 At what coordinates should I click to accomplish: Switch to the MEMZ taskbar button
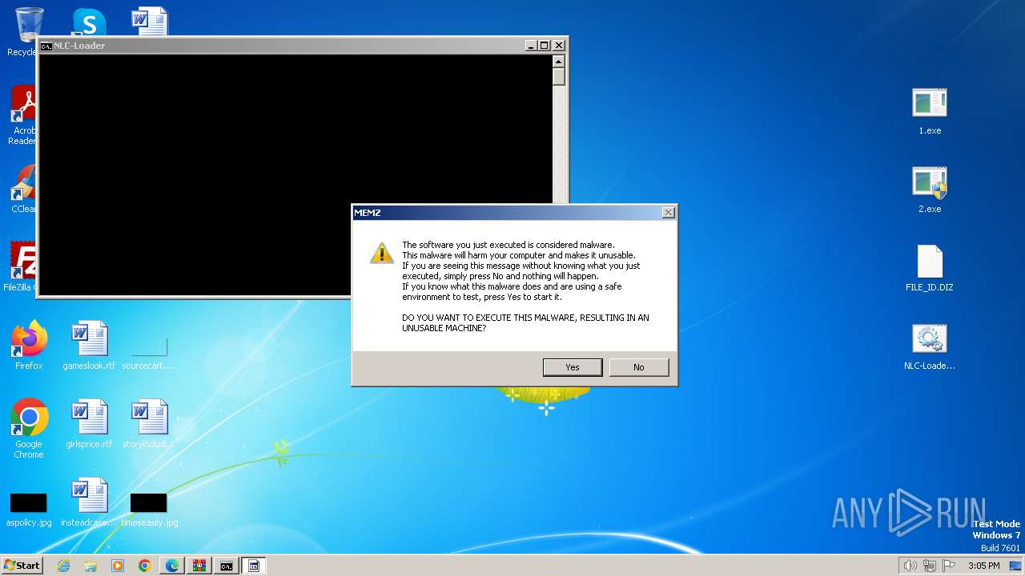tap(254, 566)
